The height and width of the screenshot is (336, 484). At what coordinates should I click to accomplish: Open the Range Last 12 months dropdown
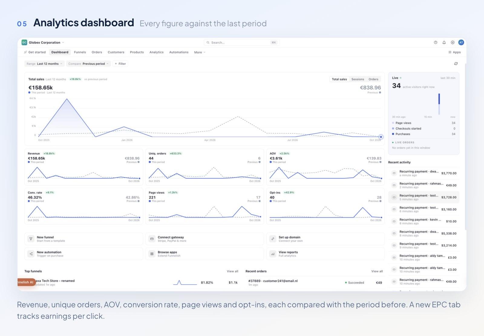point(44,64)
